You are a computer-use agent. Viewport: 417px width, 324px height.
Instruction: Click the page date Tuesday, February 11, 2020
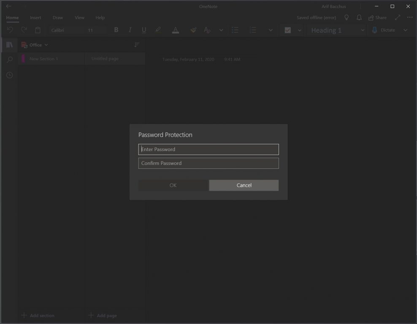tap(188, 59)
